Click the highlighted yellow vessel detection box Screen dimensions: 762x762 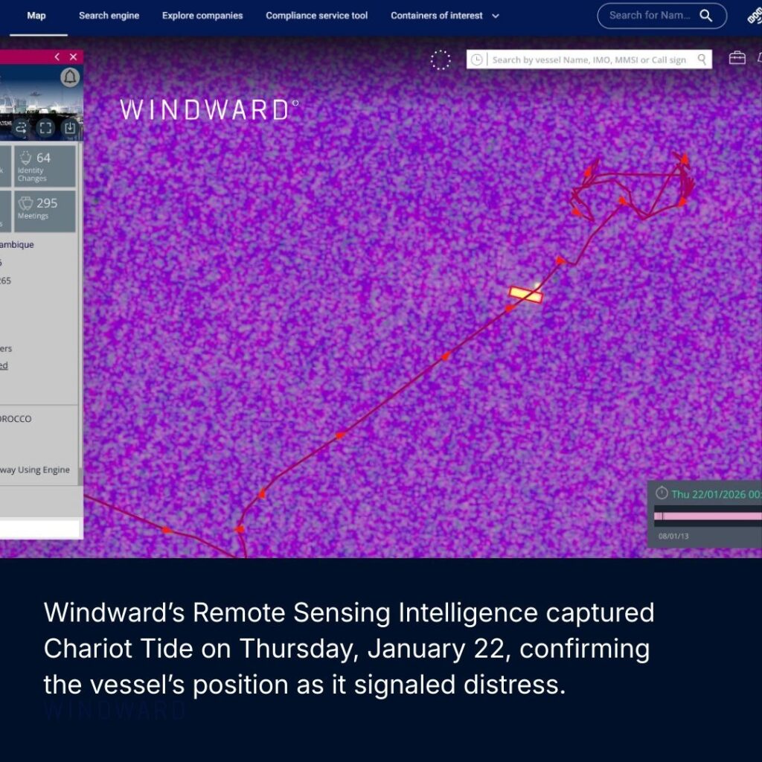(525, 294)
